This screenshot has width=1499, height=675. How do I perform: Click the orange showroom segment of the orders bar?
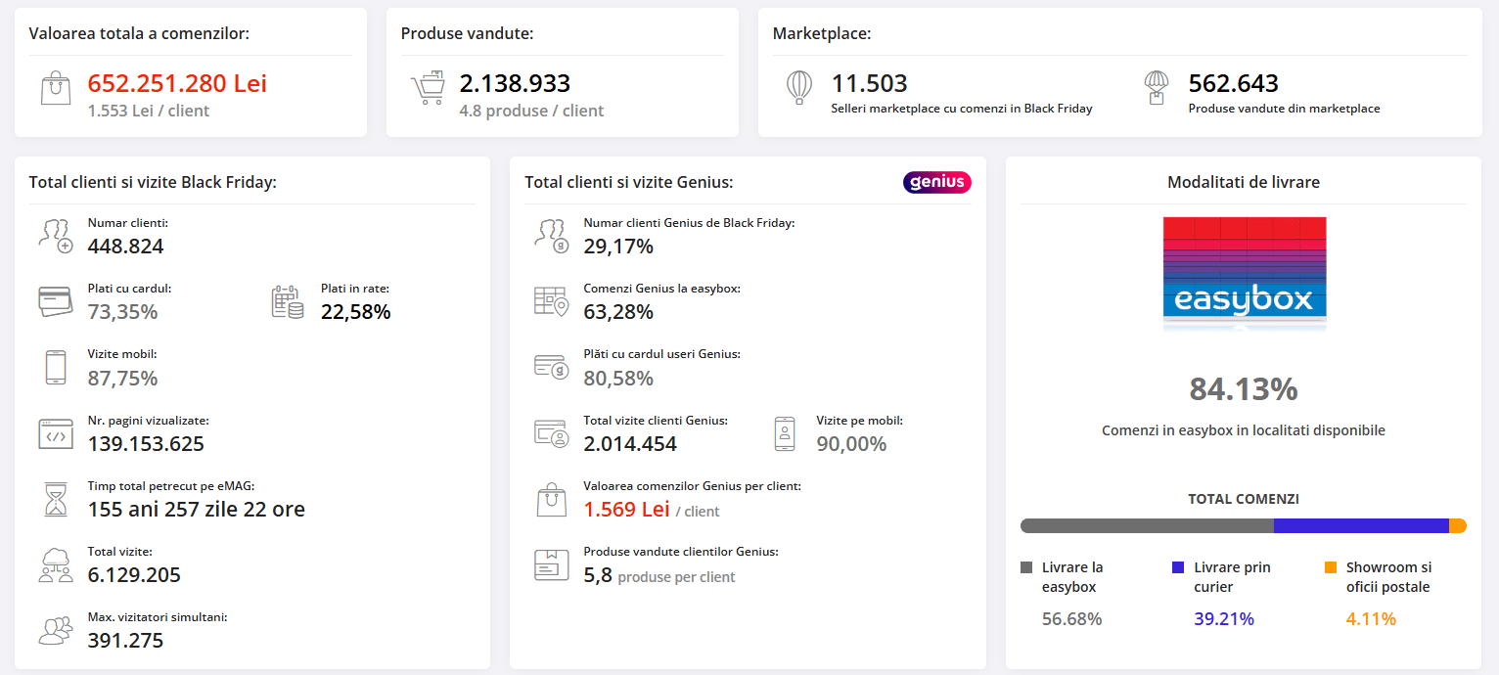point(1458,526)
